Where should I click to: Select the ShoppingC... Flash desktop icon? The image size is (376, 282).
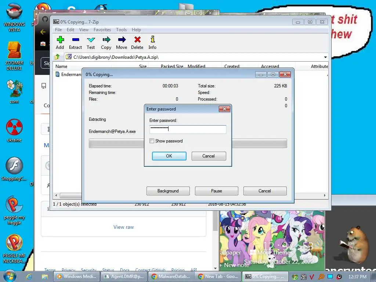coord(14,169)
